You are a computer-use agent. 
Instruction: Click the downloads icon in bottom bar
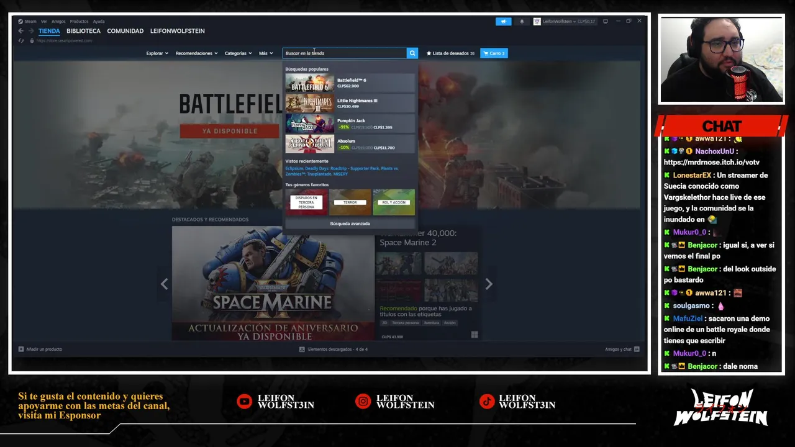pos(302,350)
